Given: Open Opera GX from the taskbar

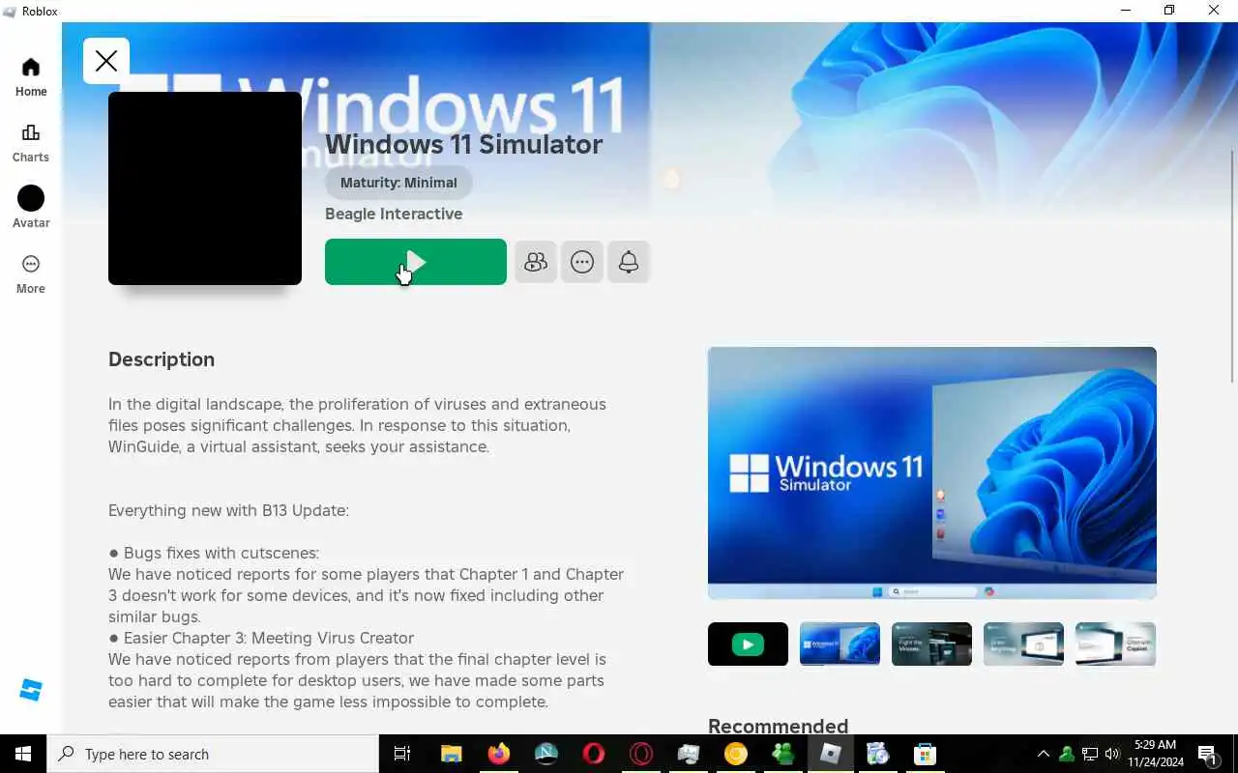Looking at the screenshot, I should tap(641, 754).
